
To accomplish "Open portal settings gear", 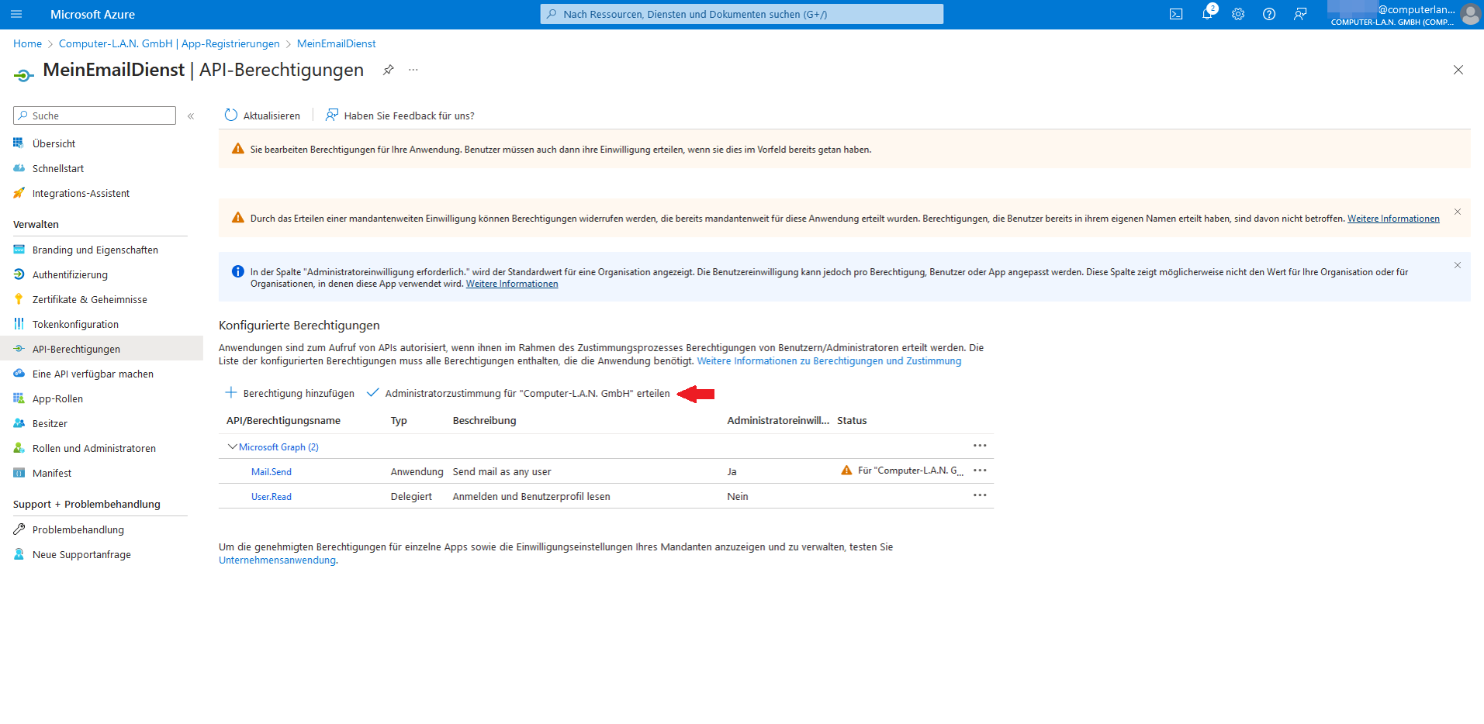I will pos(1238,14).
